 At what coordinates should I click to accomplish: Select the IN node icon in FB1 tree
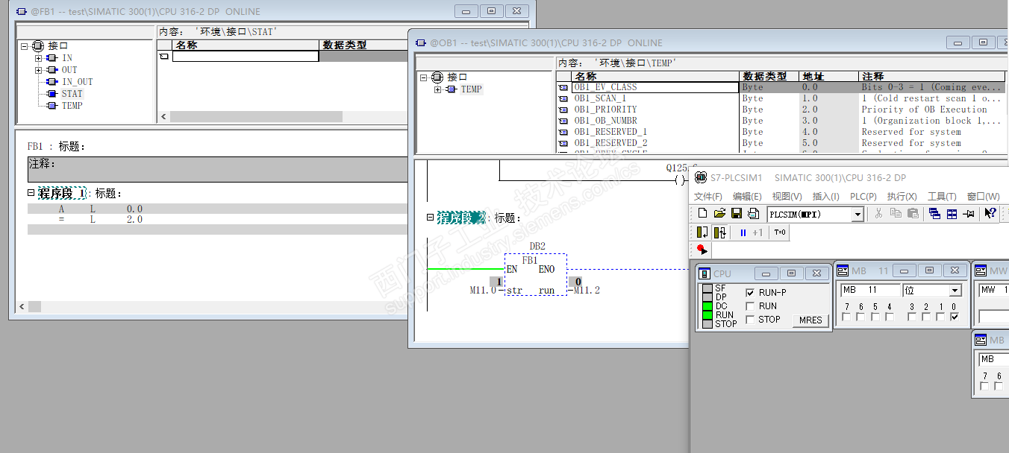[x=51, y=58]
